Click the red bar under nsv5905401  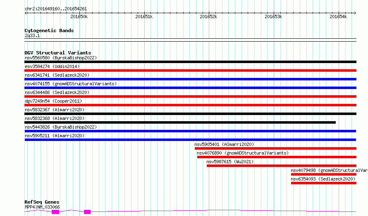[275, 148]
